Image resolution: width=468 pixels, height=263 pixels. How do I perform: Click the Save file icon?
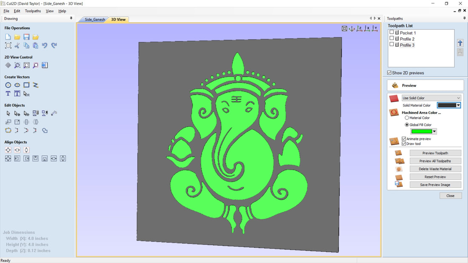26,37
